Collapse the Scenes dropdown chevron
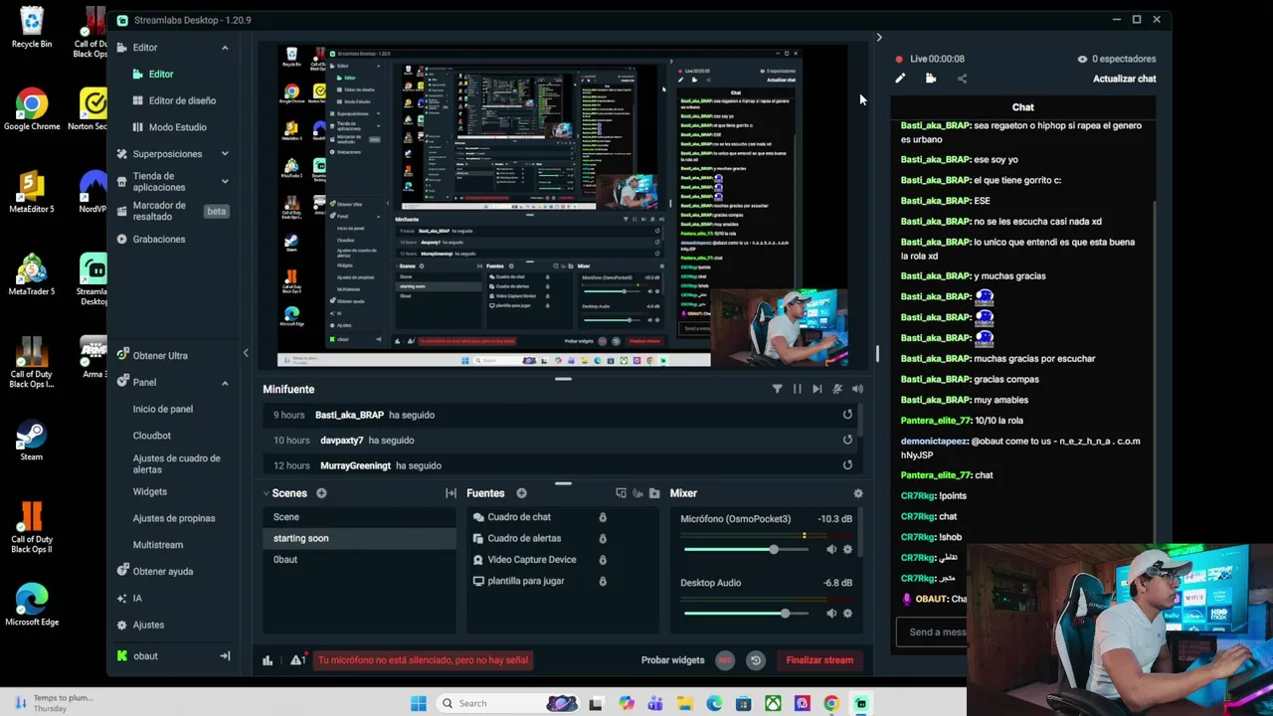Viewport: 1273px width, 716px height. point(267,493)
